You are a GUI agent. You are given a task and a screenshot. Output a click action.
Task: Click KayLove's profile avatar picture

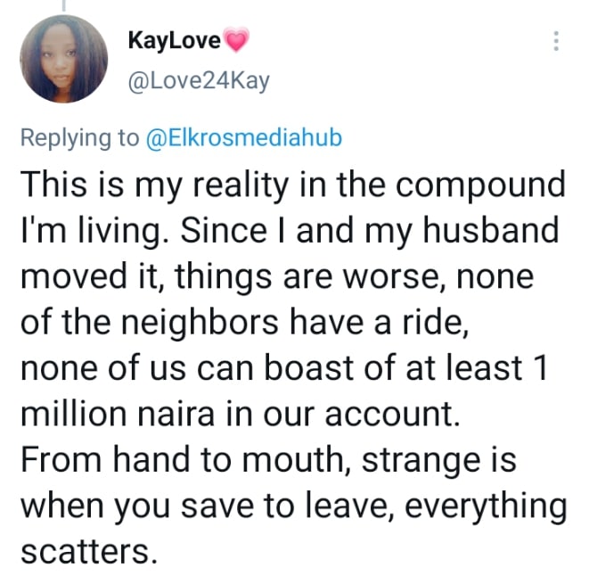(x=62, y=59)
